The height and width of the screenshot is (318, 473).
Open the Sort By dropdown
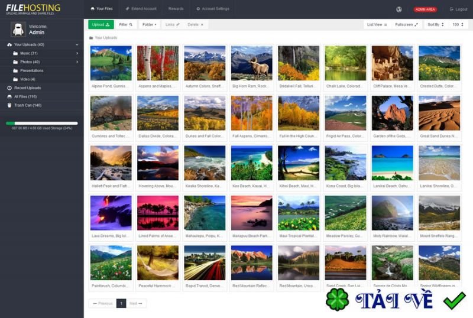tap(436, 25)
